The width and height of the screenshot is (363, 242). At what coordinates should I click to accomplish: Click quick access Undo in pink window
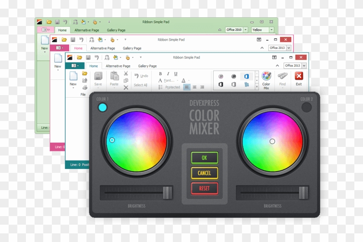(81, 40)
